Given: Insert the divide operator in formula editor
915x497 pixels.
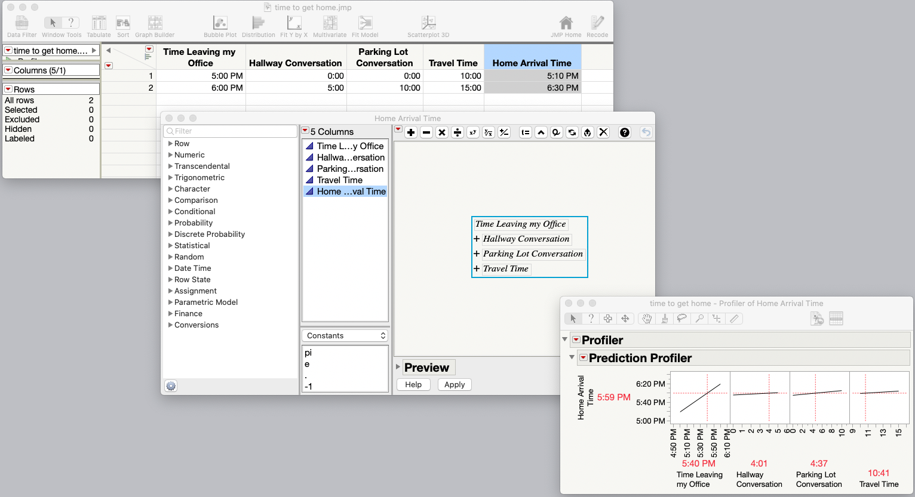Looking at the screenshot, I should 457,132.
